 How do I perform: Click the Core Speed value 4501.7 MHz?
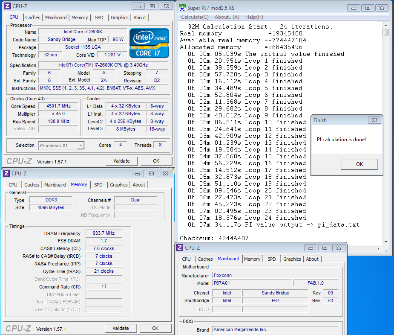58,106
